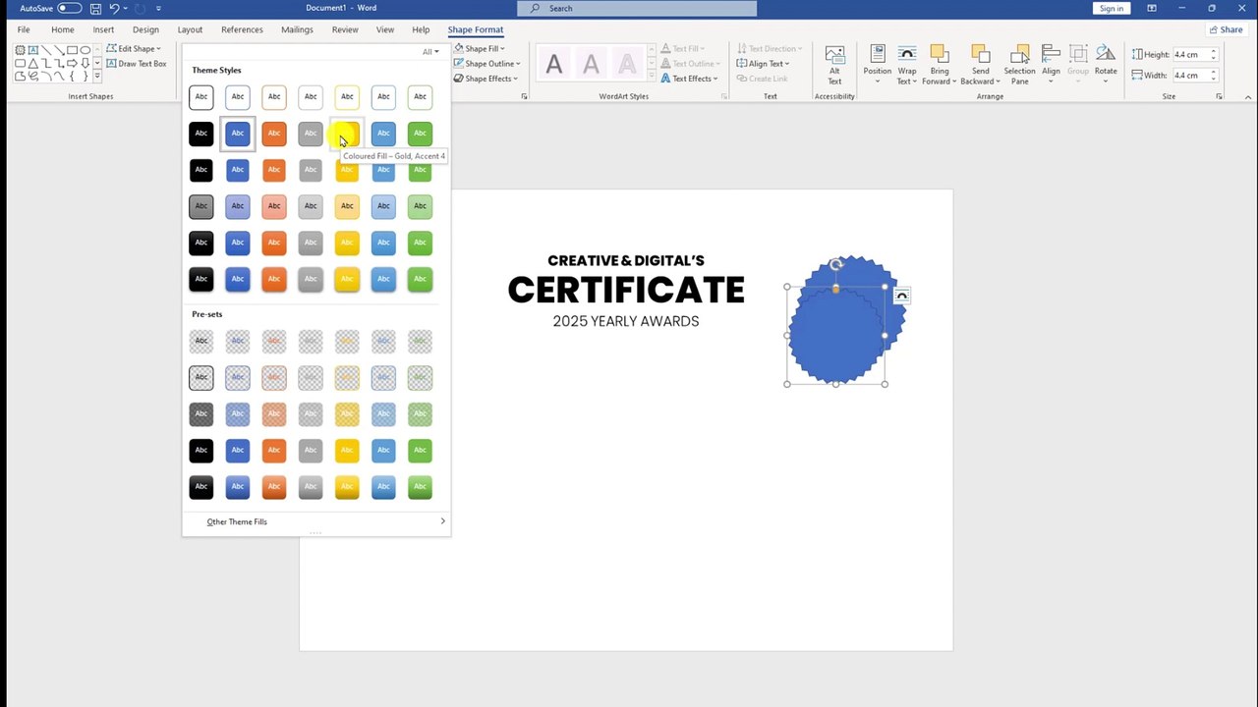Click the rotation handle above the selected shape
The height and width of the screenshot is (707, 1258).
tap(835, 264)
